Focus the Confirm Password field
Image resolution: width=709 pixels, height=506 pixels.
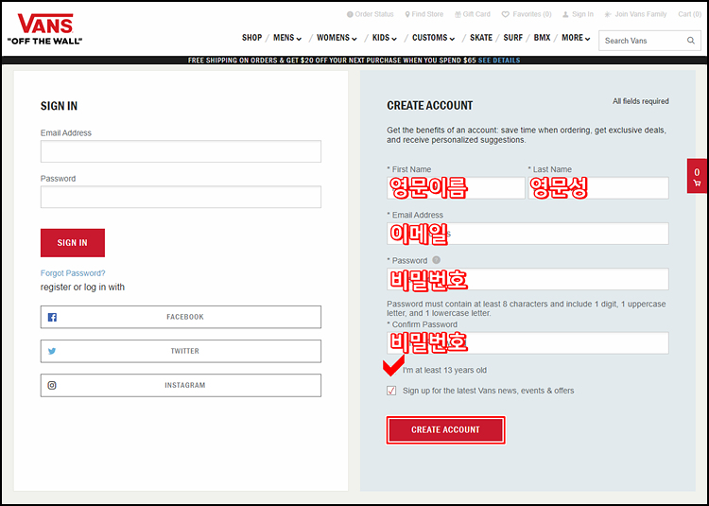point(527,342)
